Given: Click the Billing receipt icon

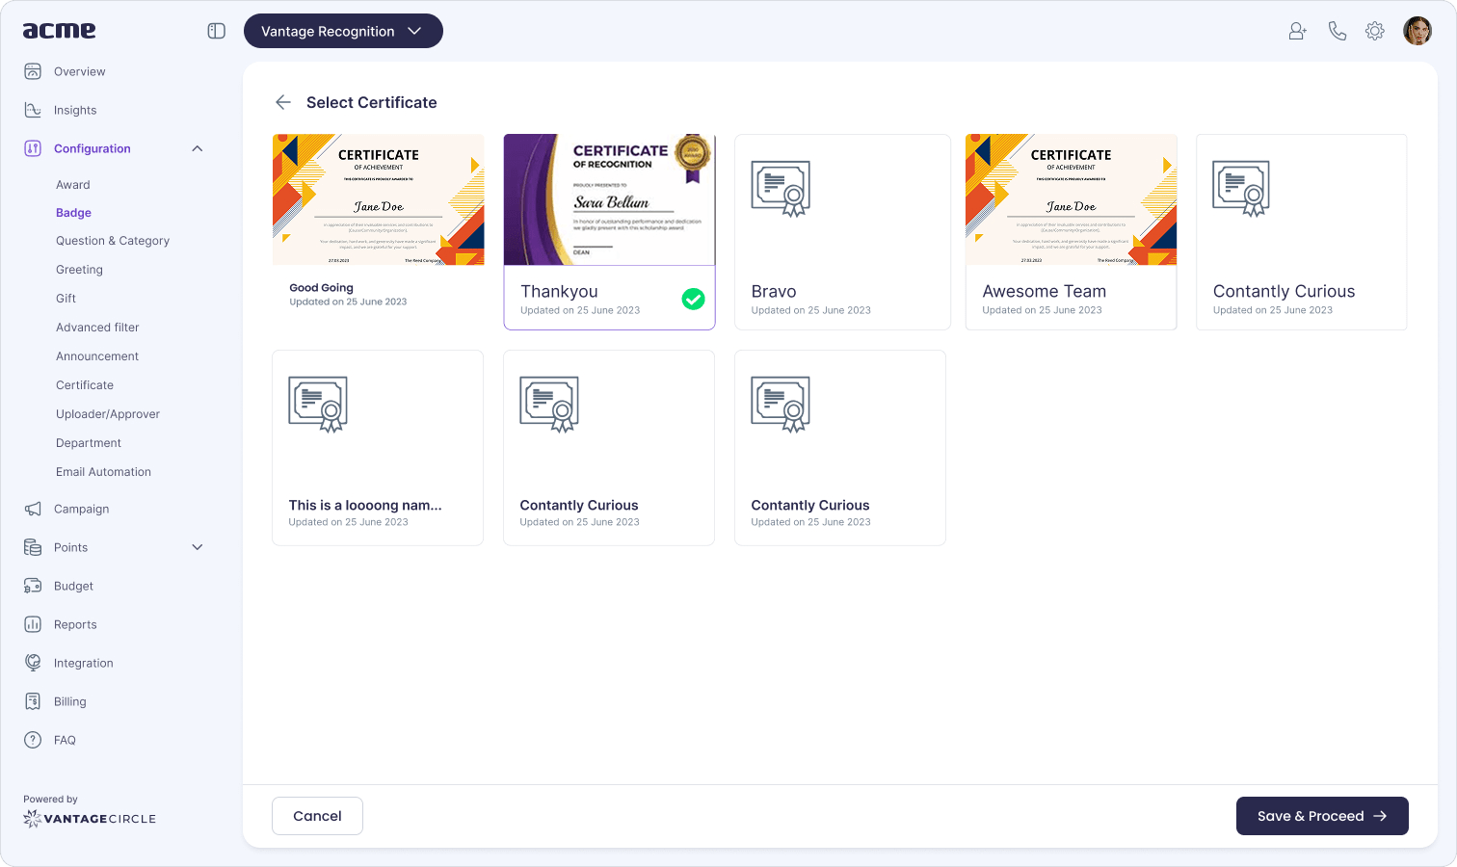Looking at the screenshot, I should [x=33, y=701].
